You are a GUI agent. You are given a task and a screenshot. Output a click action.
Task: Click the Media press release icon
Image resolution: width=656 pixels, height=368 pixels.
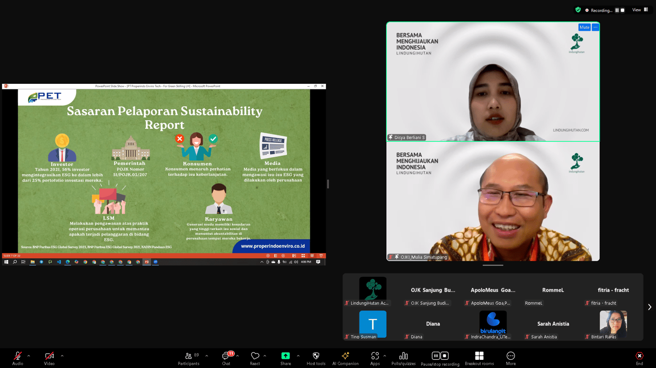click(x=273, y=146)
